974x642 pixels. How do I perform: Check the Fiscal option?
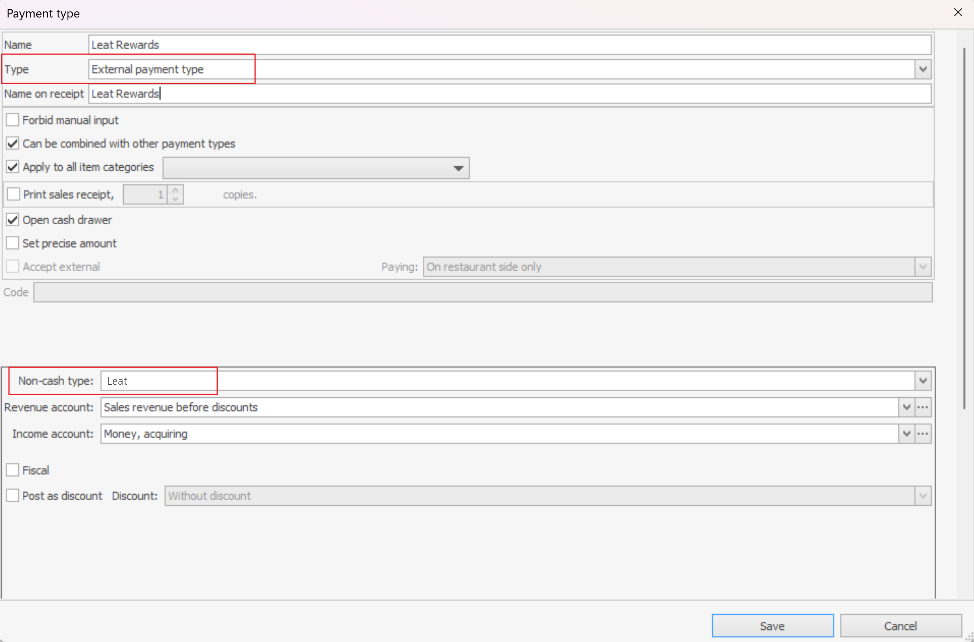13,470
